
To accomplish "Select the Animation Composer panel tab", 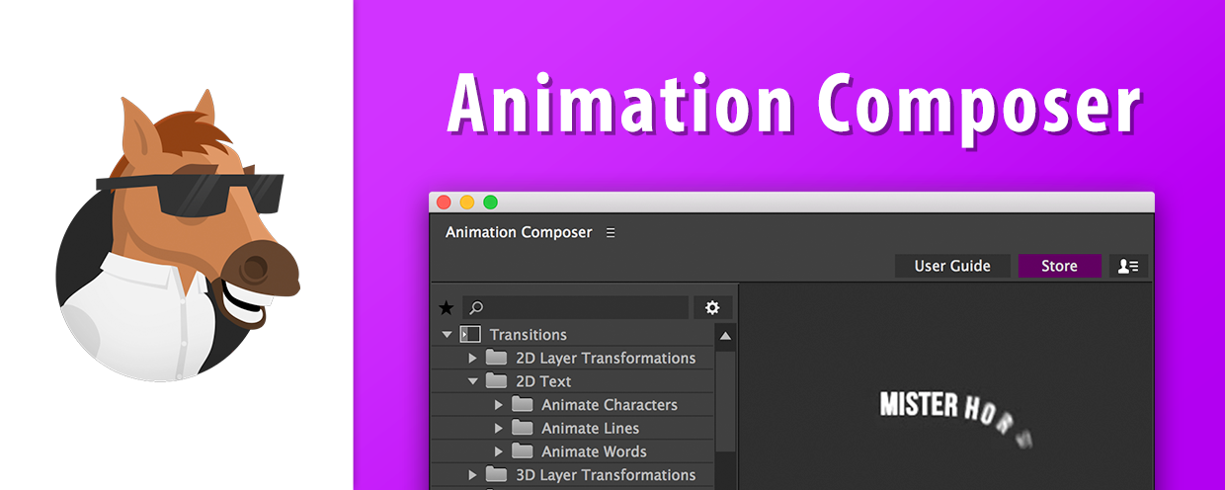I will click(x=519, y=232).
